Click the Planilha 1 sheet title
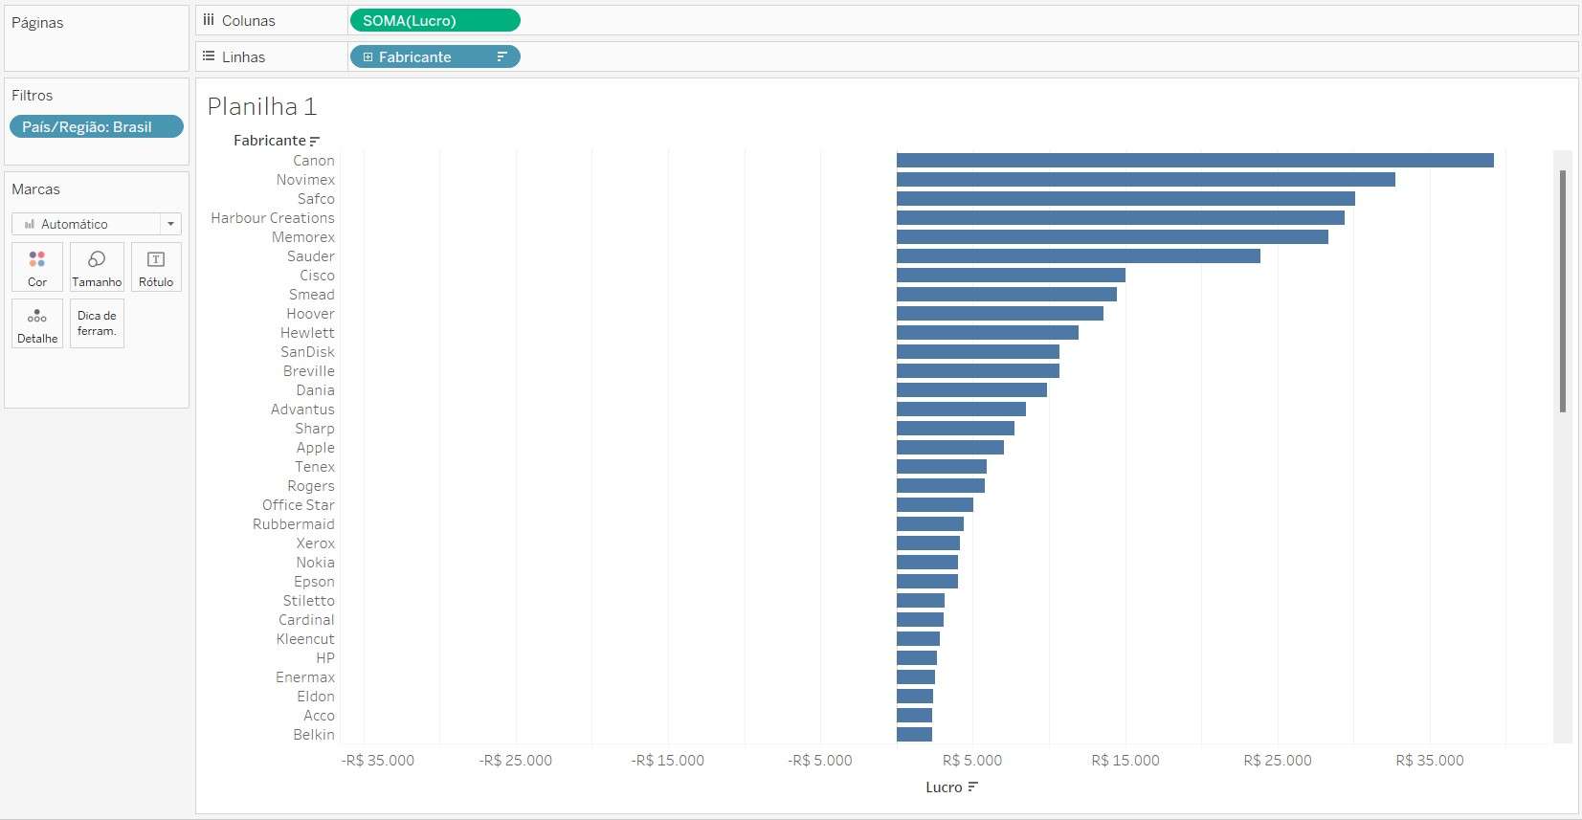1582x820 pixels. tap(262, 106)
